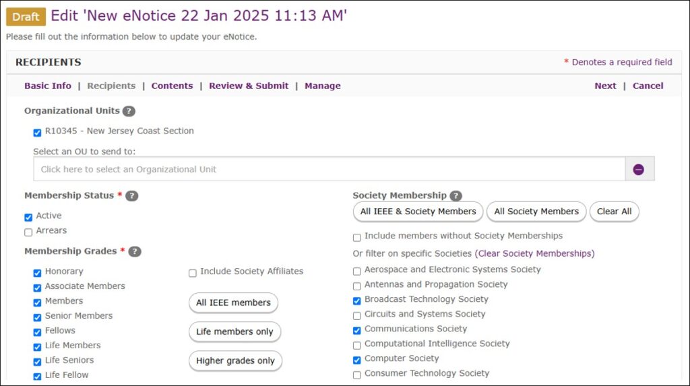
Task: Click the 'Select an OU to send to:' label
Action: 84,152
